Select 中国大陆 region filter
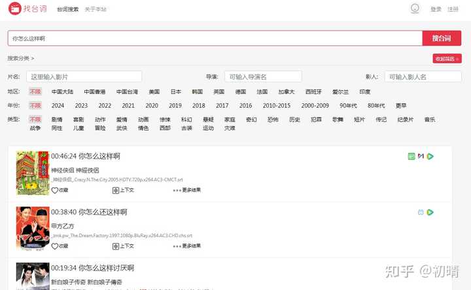Screen dimensions: 471x290 pyautogui.click(x=62, y=92)
